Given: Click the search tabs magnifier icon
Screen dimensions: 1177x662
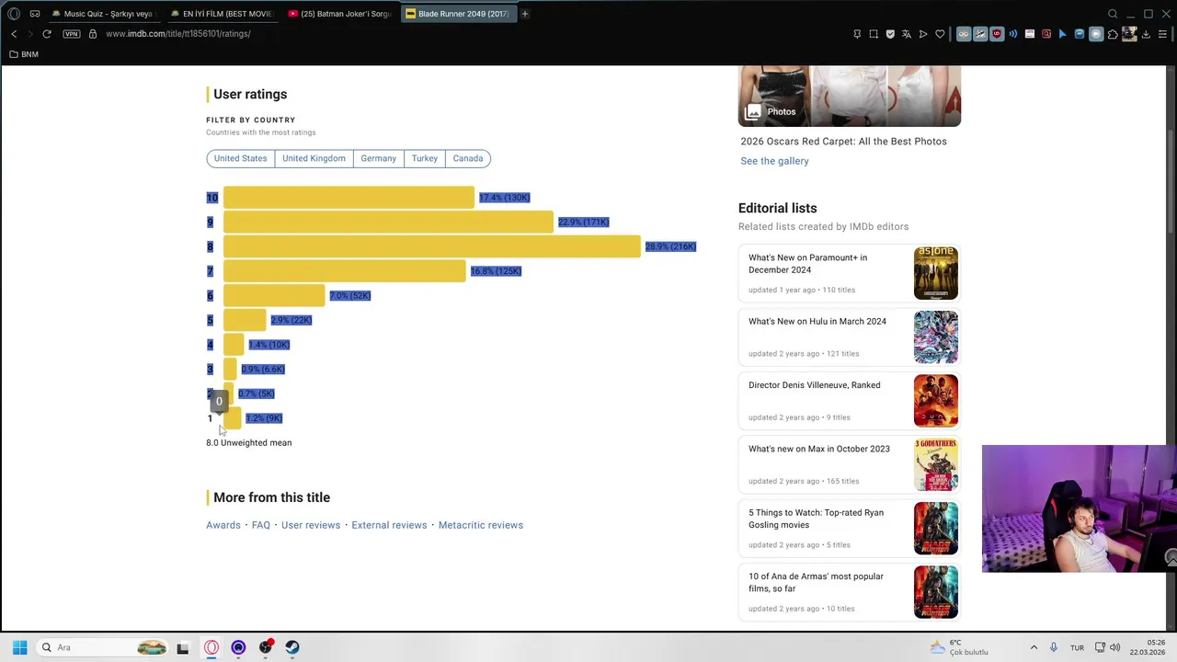Looking at the screenshot, I should pos(1113,14).
